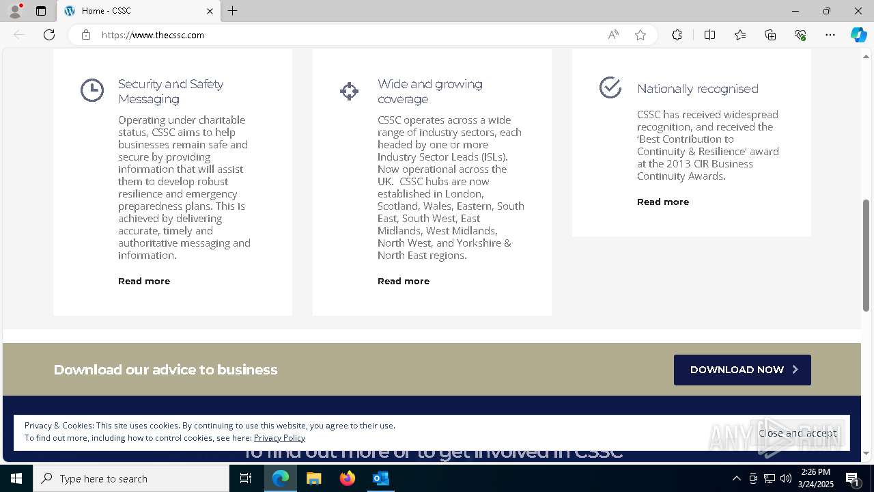The height and width of the screenshot is (492, 874).
Task: Open File Explorer from taskbar
Action: tap(314, 478)
